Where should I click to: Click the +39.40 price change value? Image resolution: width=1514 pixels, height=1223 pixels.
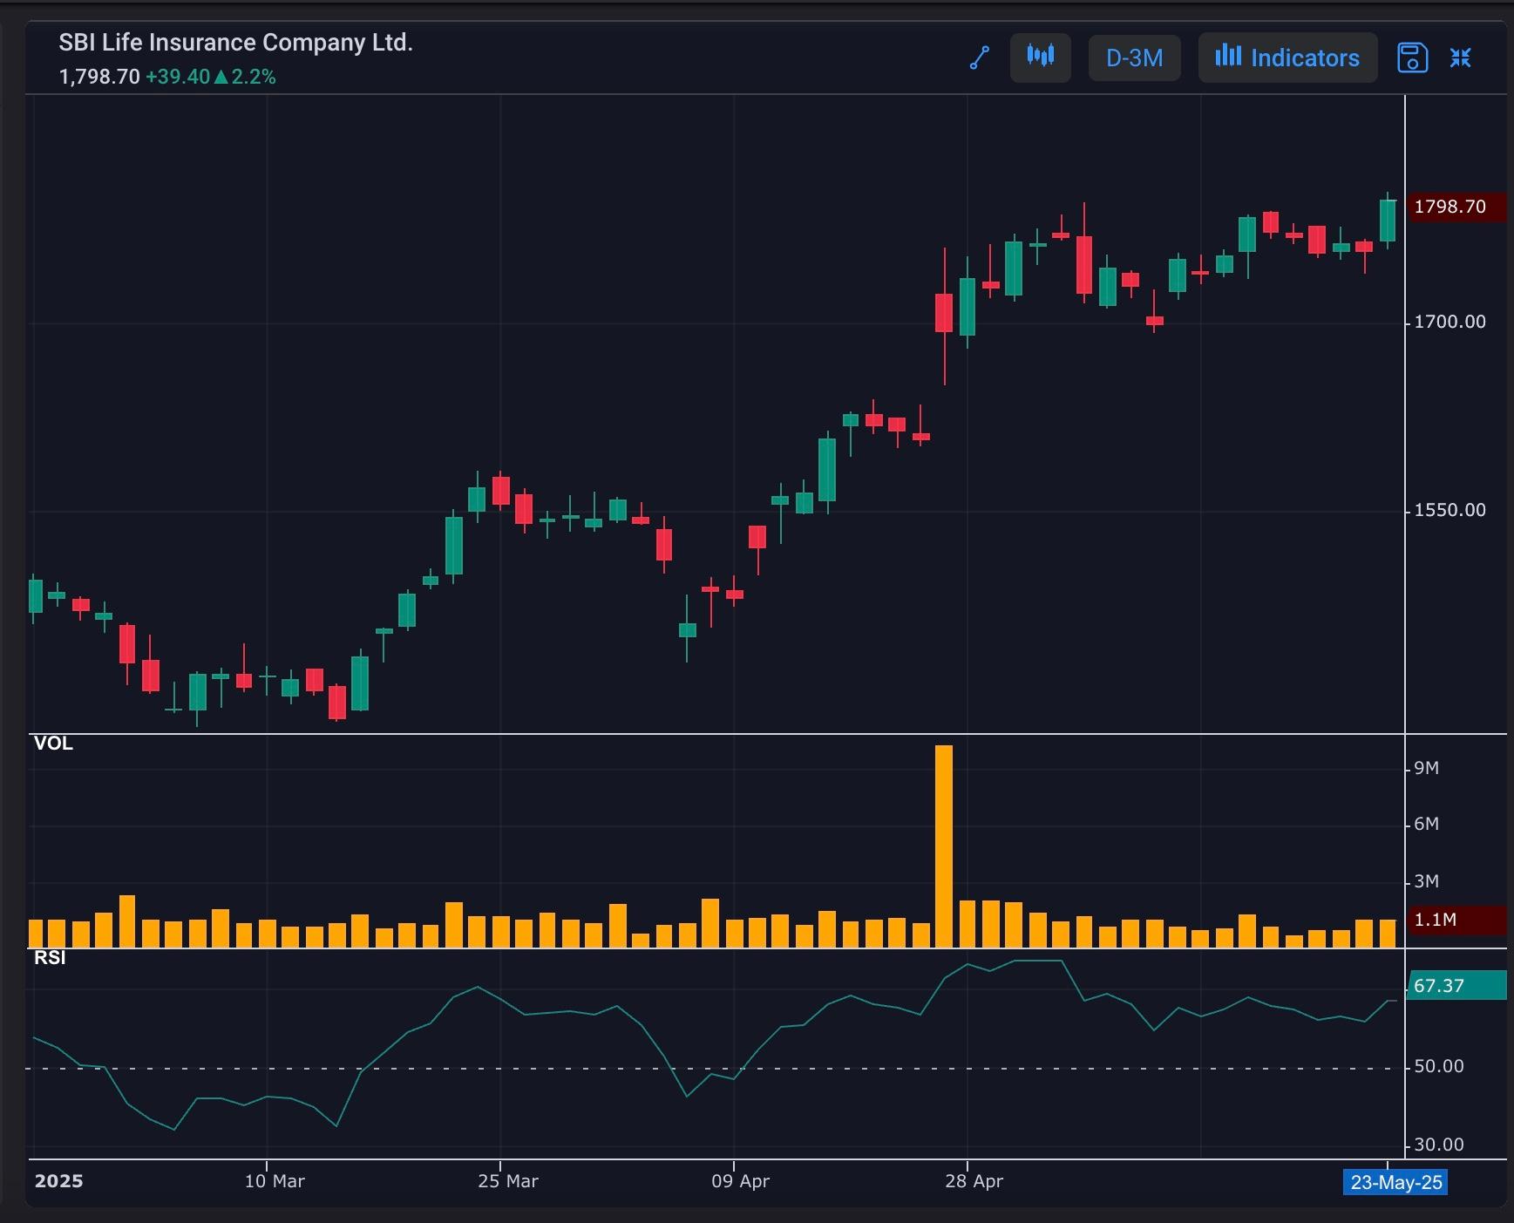(x=178, y=77)
